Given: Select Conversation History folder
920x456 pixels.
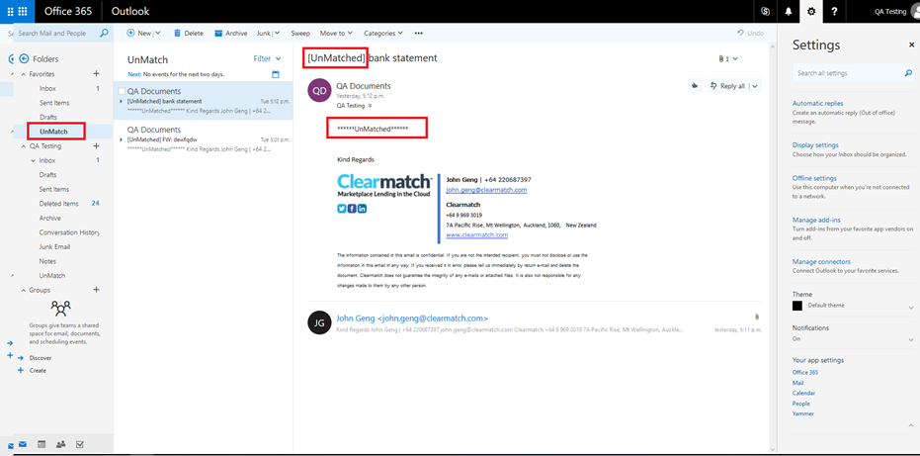Looking at the screenshot, I should (x=69, y=232).
